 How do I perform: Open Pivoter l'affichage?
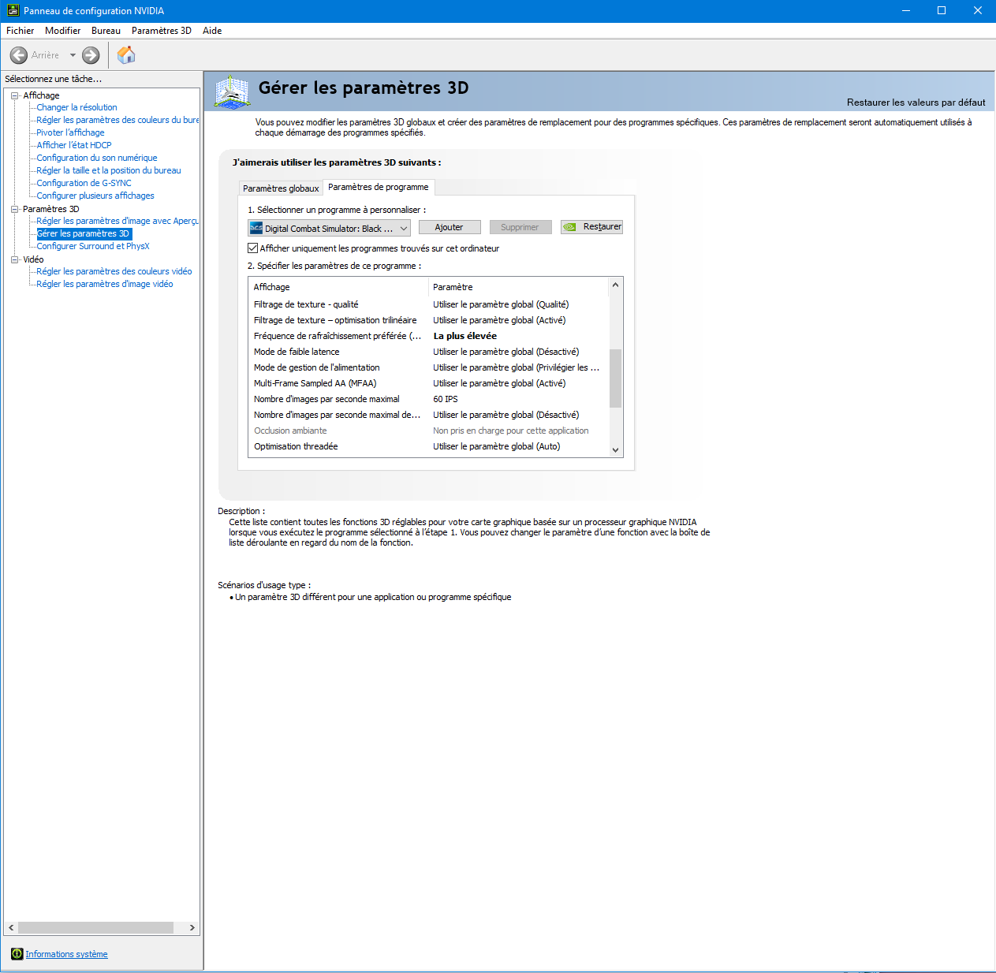click(x=70, y=132)
